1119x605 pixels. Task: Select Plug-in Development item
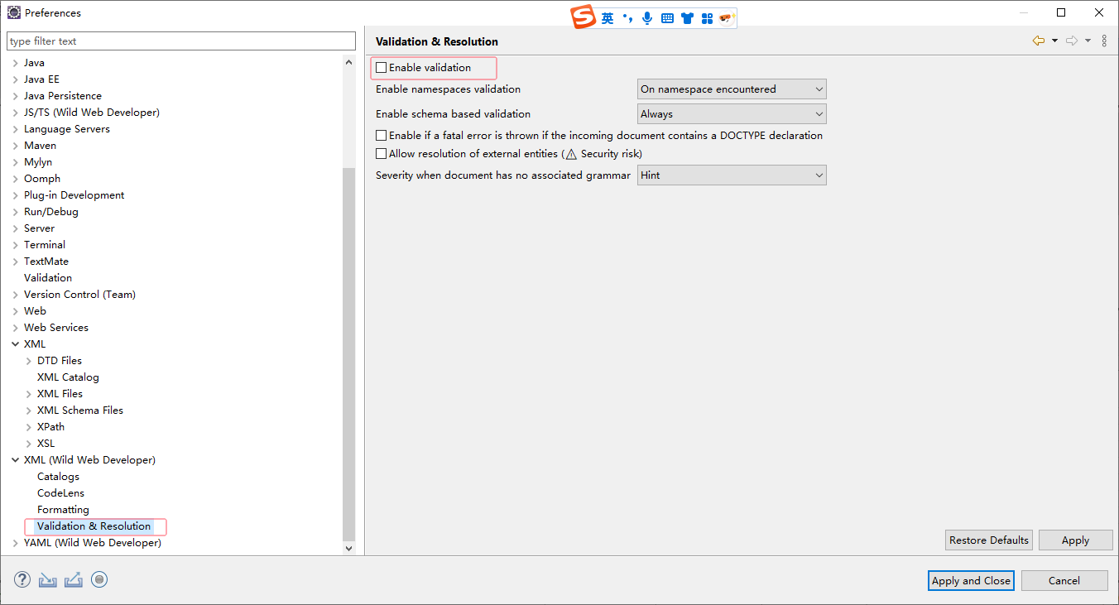(x=74, y=195)
